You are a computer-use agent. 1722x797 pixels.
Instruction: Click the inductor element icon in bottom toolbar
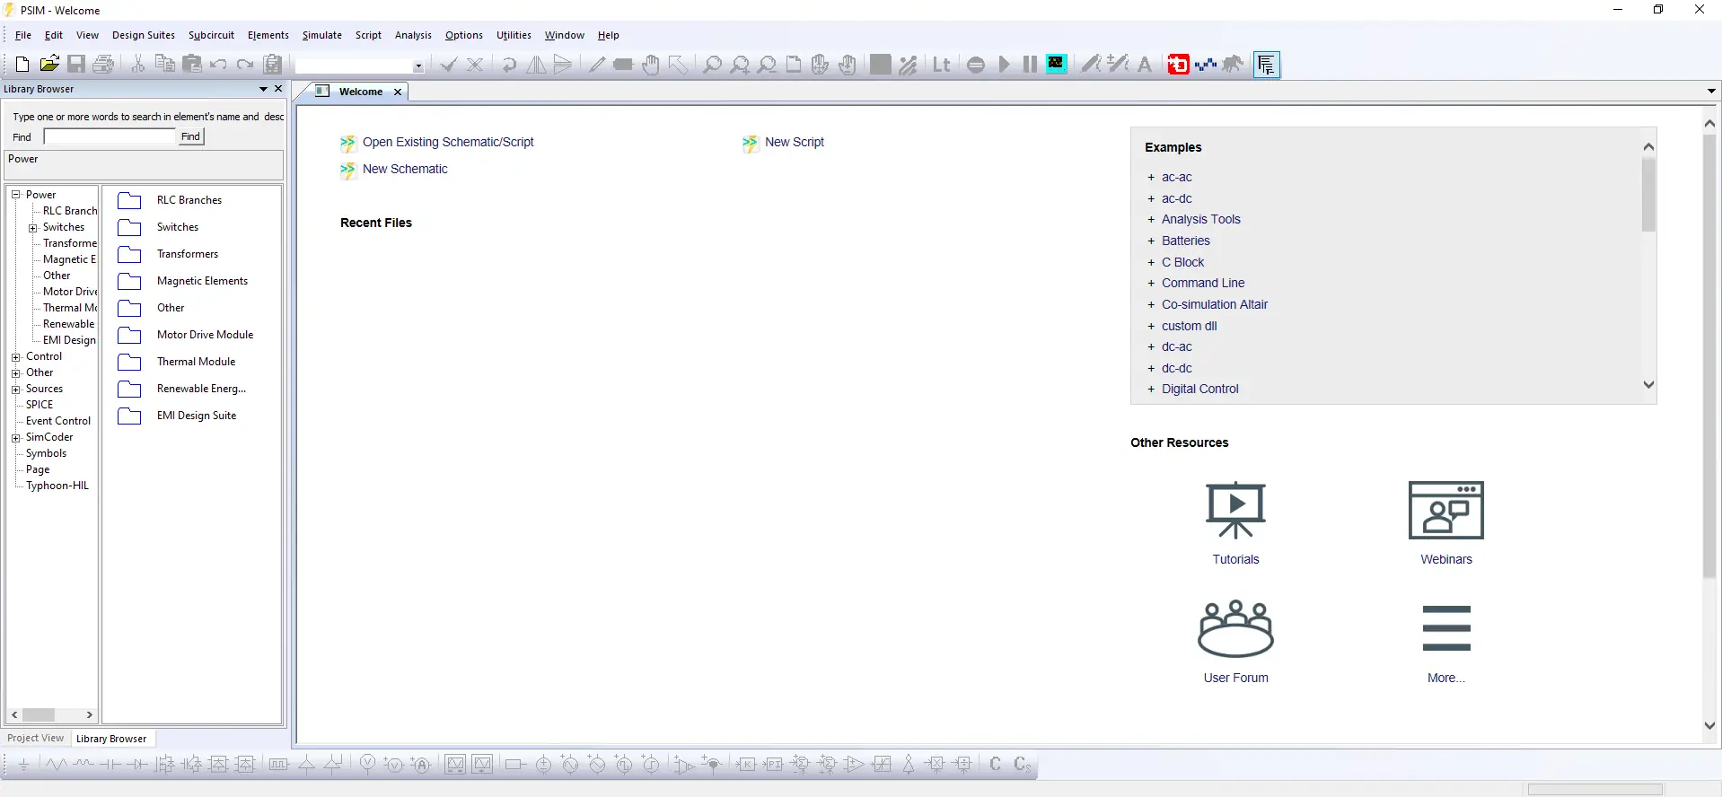point(83,765)
